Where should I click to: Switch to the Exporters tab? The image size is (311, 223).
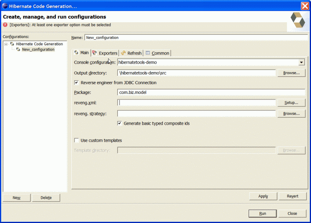pyautogui.click(x=108, y=53)
